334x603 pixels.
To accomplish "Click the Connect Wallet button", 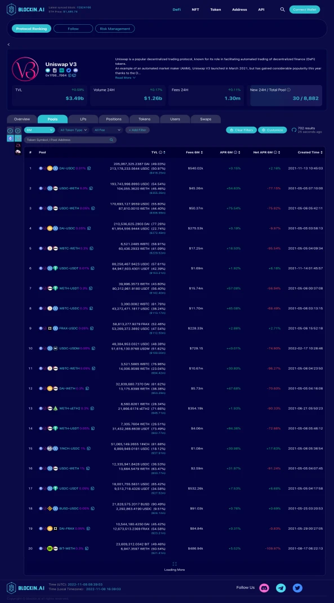I will (304, 9).
